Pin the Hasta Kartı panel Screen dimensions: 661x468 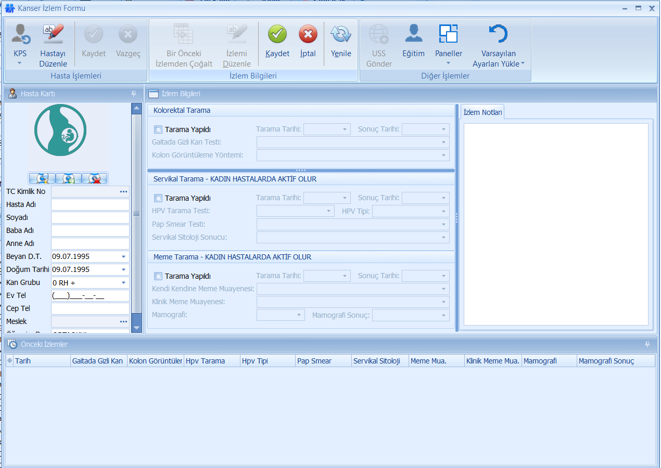coord(134,94)
